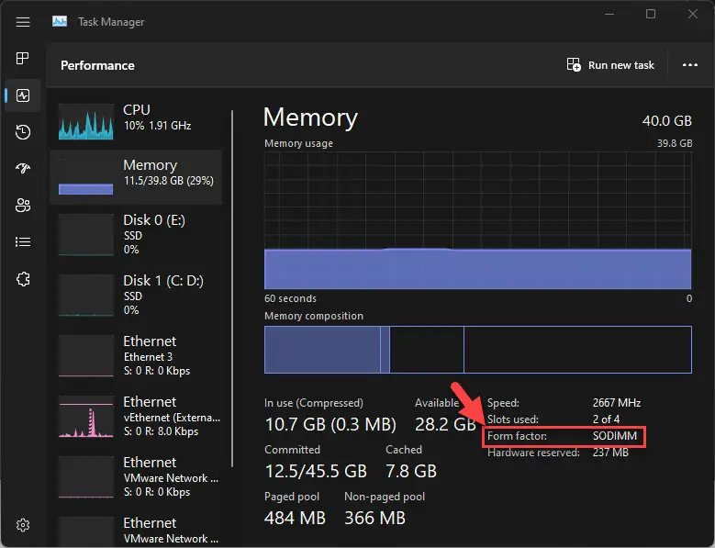The height and width of the screenshot is (548, 715).
Task: Click the CPU usage graph thumbnail
Action: pos(85,121)
